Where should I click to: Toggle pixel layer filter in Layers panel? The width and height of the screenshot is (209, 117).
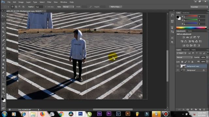[x=189, y=53]
